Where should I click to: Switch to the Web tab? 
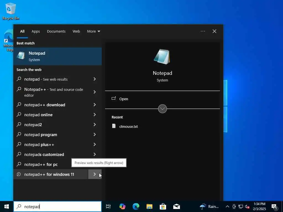click(x=76, y=31)
